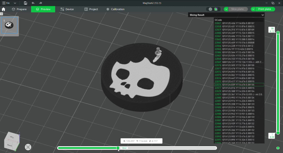Switch to the Preview tab
The height and width of the screenshot is (153, 283).
click(x=43, y=9)
